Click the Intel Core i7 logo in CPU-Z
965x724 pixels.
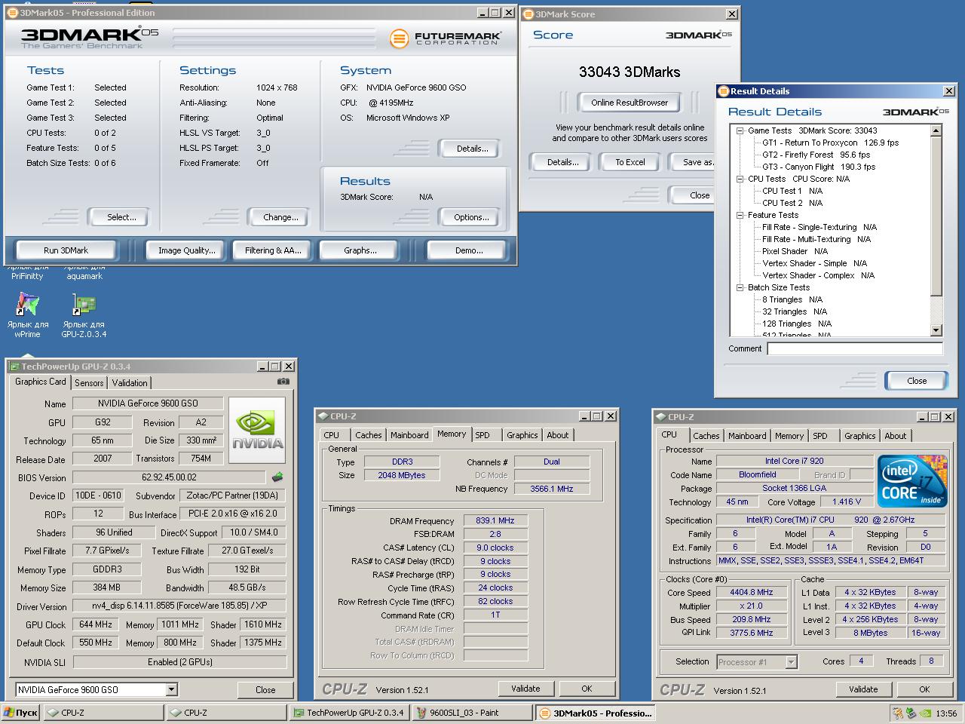[912, 480]
